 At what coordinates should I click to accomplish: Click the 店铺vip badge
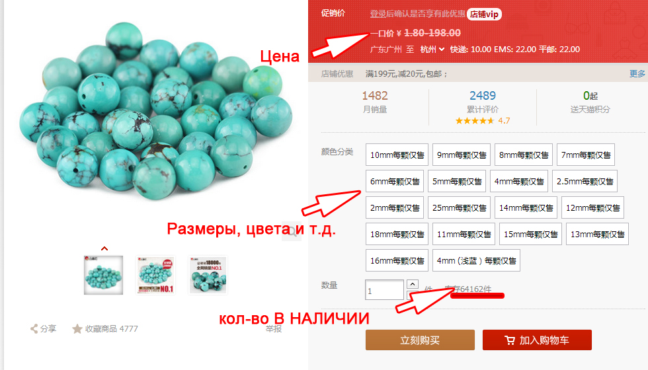(x=484, y=14)
